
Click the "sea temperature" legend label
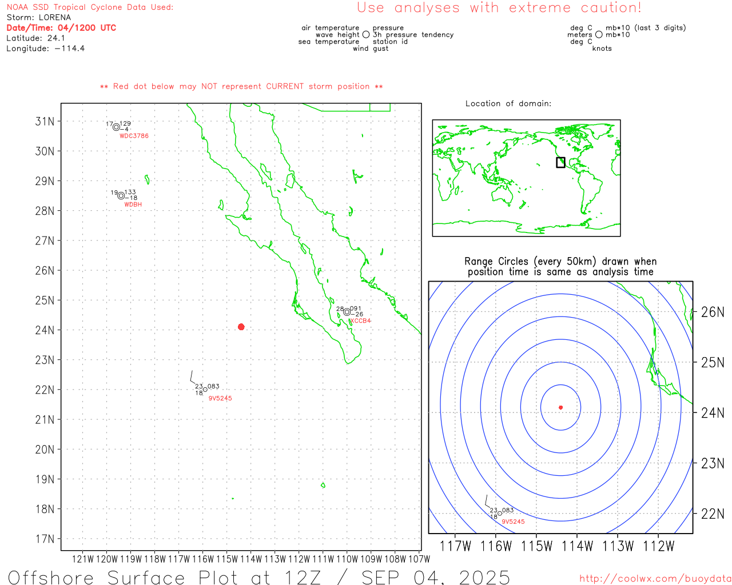(329, 42)
